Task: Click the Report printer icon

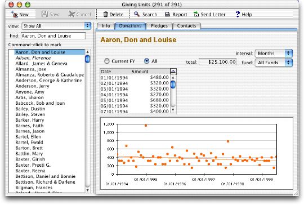Action: coord(167,14)
